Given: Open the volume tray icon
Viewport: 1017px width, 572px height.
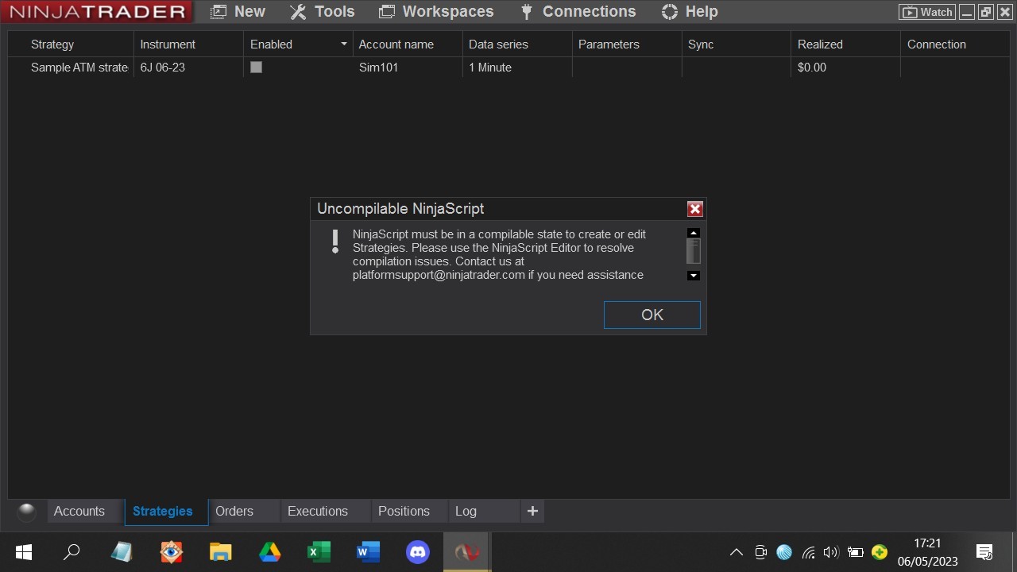Looking at the screenshot, I should click(831, 552).
